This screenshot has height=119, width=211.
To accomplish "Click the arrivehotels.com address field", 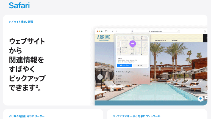I will click(155, 31).
